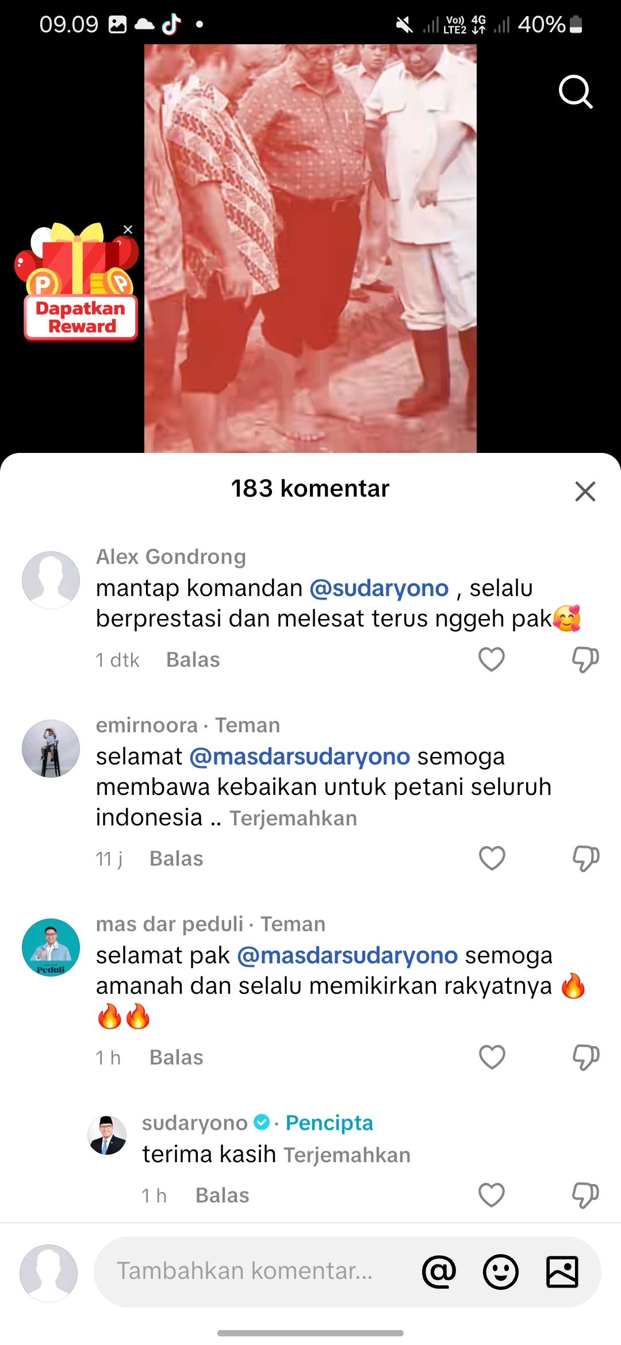621x1345 pixels.
Task: Open the @sudaryono mention in Alex's comment
Action: pos(379,588)
